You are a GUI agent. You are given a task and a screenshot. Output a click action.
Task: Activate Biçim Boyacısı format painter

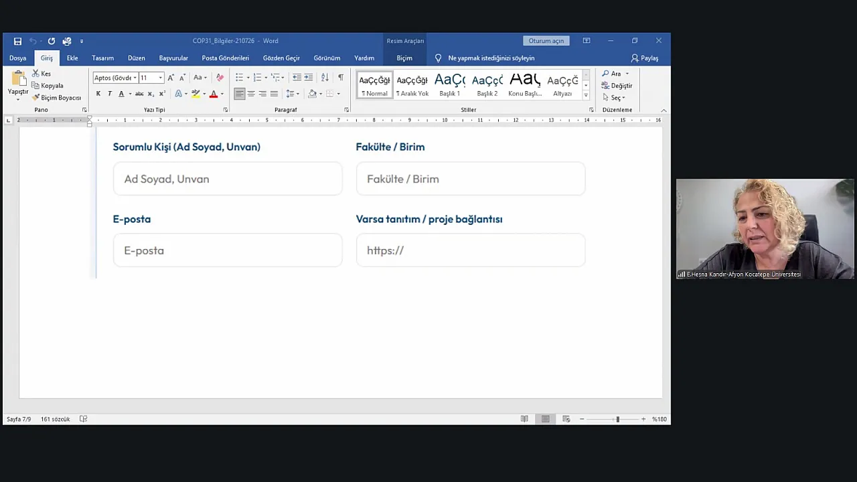[x=56, y=98]
